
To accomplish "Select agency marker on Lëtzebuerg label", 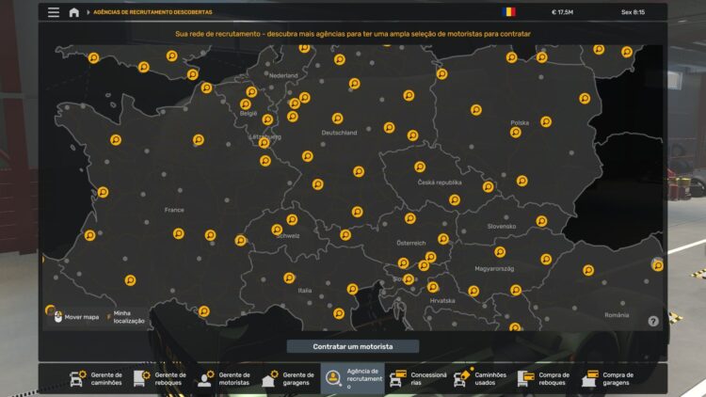I will pyautogui.click(x=265, y=143).
